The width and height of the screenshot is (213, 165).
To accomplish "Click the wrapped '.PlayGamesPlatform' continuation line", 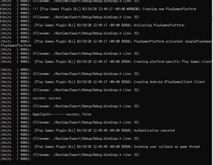I will [x=15, y=46].
